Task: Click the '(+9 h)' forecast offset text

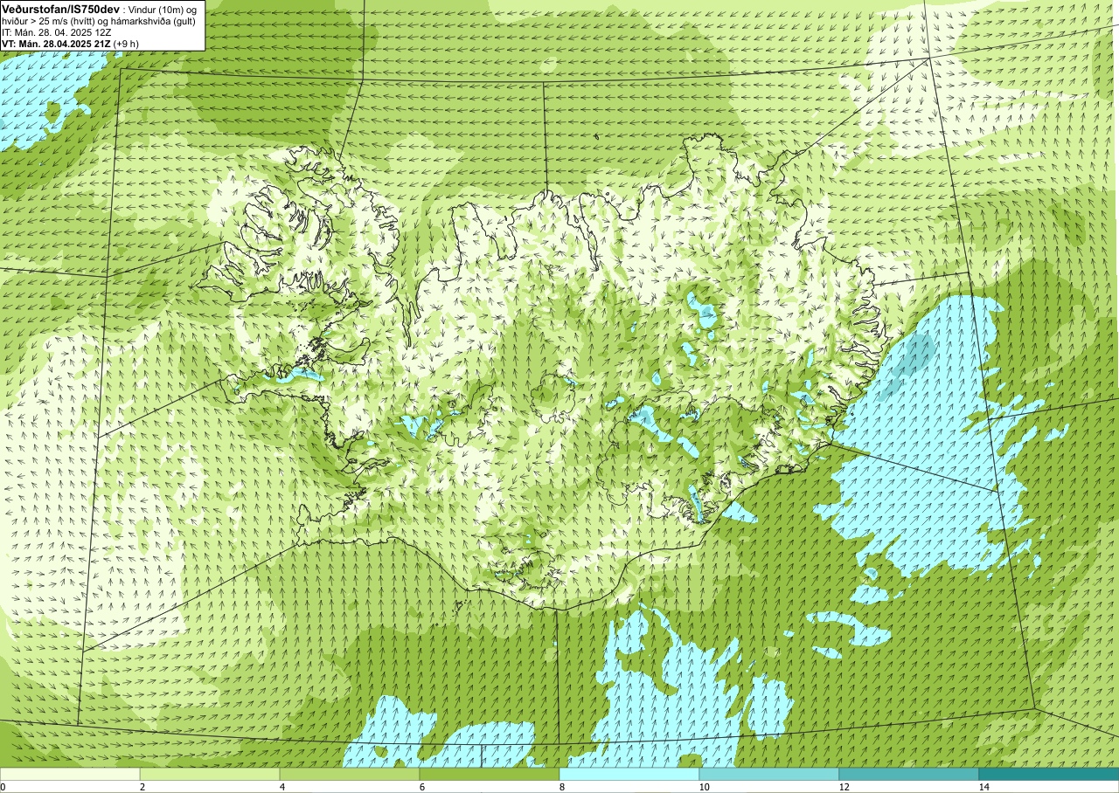Action: pos(126,43)
